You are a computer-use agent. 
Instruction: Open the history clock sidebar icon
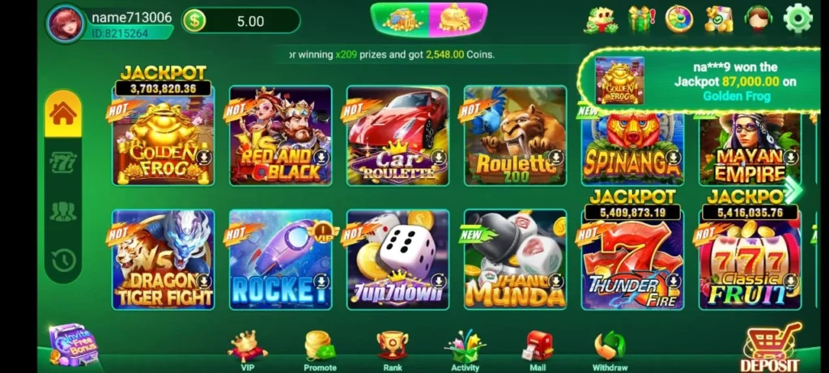[x=63, y=261]
